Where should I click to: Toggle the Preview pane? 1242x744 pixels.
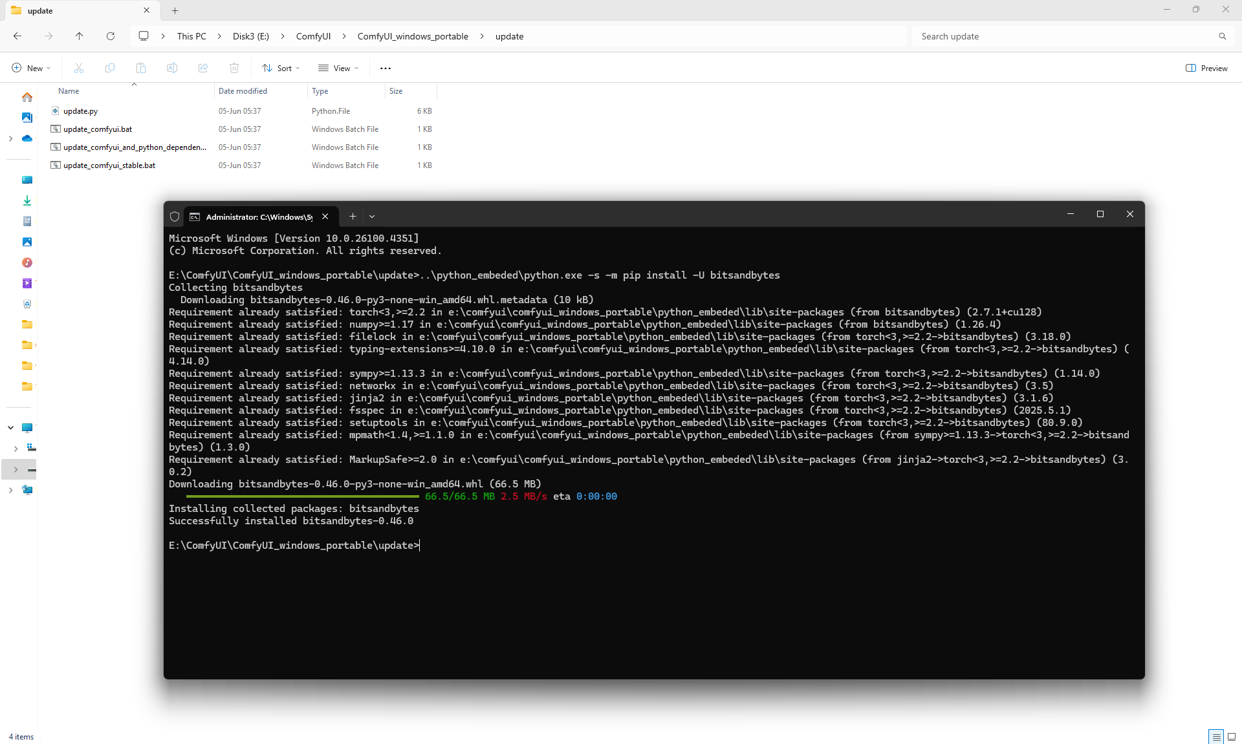[x=1206, y=68]
